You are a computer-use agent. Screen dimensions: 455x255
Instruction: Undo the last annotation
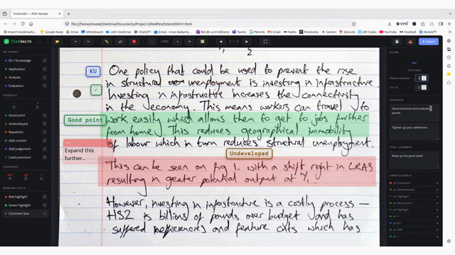point(75,42)
